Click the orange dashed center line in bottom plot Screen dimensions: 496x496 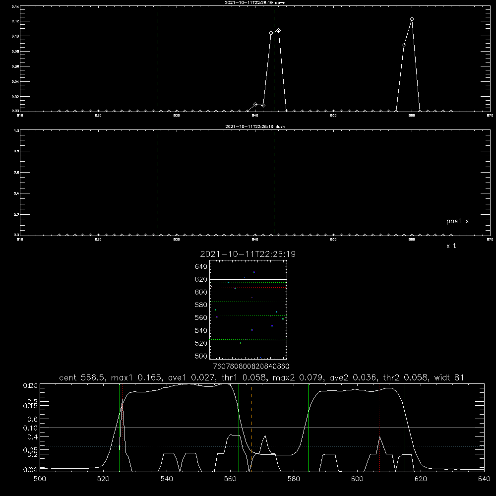[x=251, y=428]
